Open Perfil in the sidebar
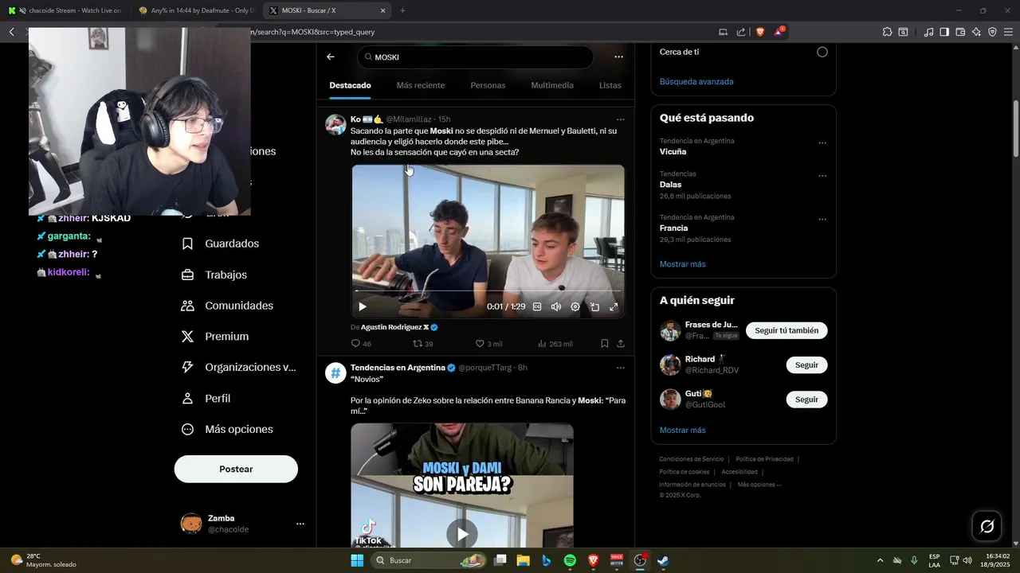Image resolution: width=1020 pixels, height=573 pixels. pos(205,399)
